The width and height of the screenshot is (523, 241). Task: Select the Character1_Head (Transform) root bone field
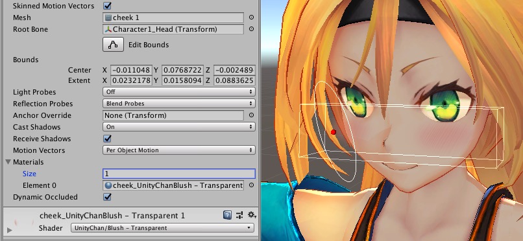tap(173, 29)
